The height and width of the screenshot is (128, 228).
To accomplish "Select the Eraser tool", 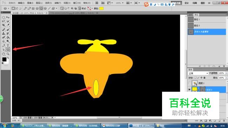I will point(4,37).
